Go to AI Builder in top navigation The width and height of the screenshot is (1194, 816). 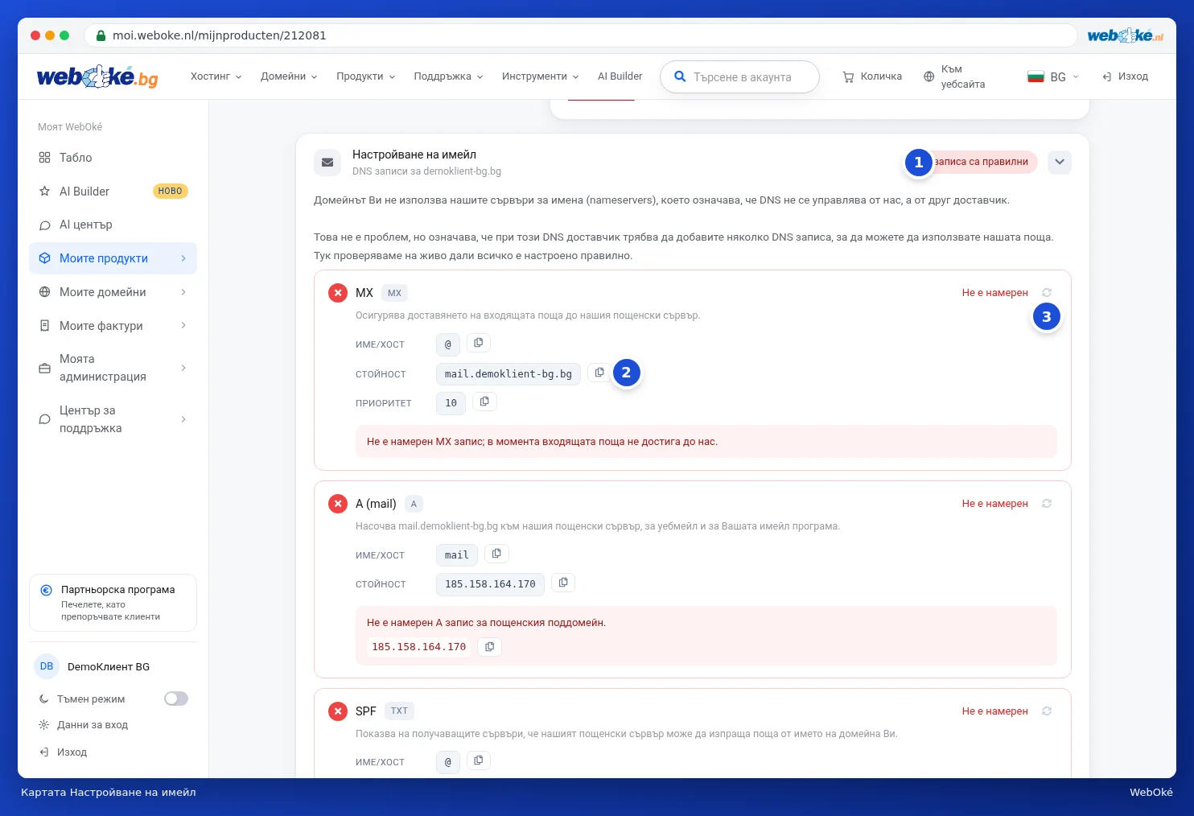tap(620, 76)
